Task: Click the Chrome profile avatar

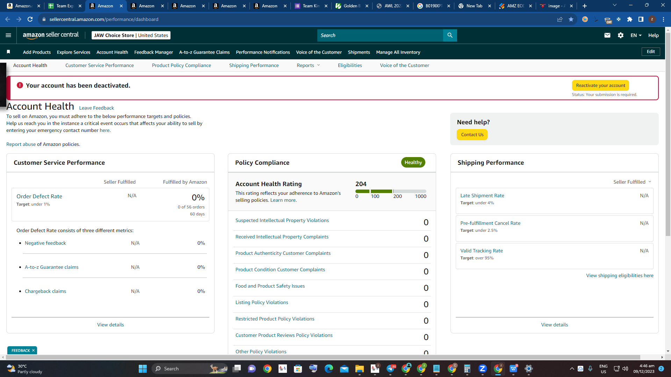Action: point(652,19)
